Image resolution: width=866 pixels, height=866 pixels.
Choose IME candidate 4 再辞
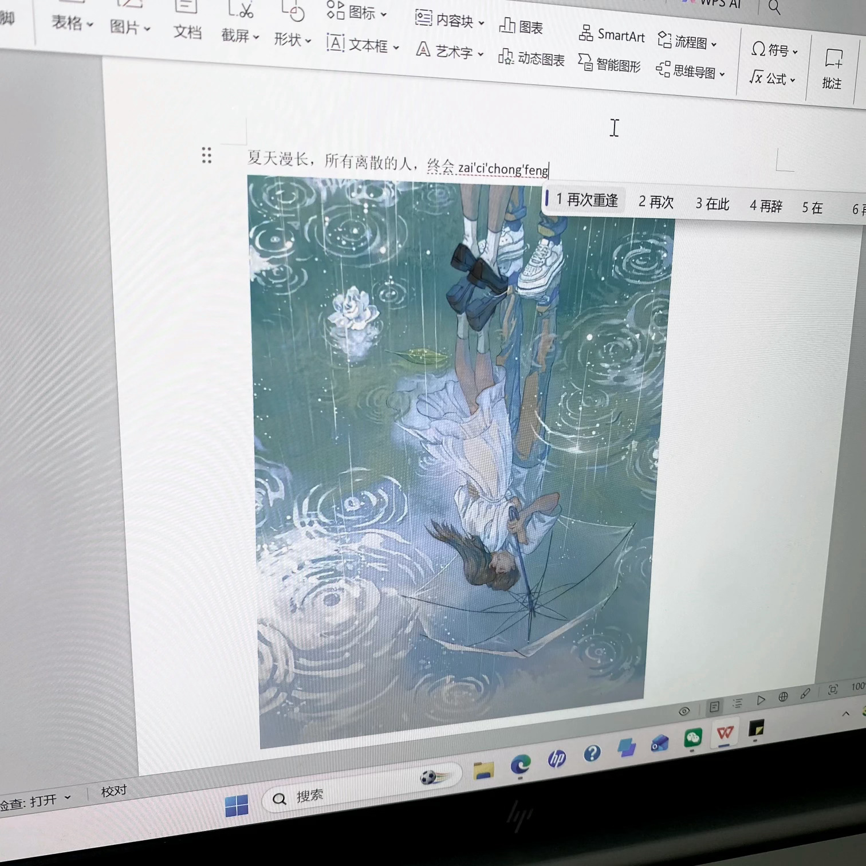[x=766, y=206]
